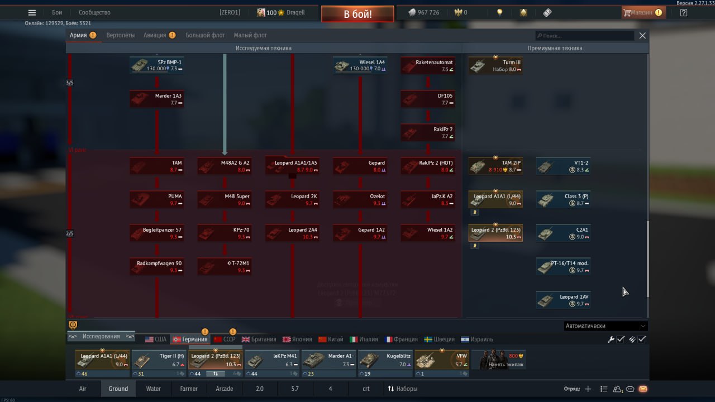The height and width of the screenshot is (402, 715).
Task: Choose the Arcade preset
Action: [225, 389]
